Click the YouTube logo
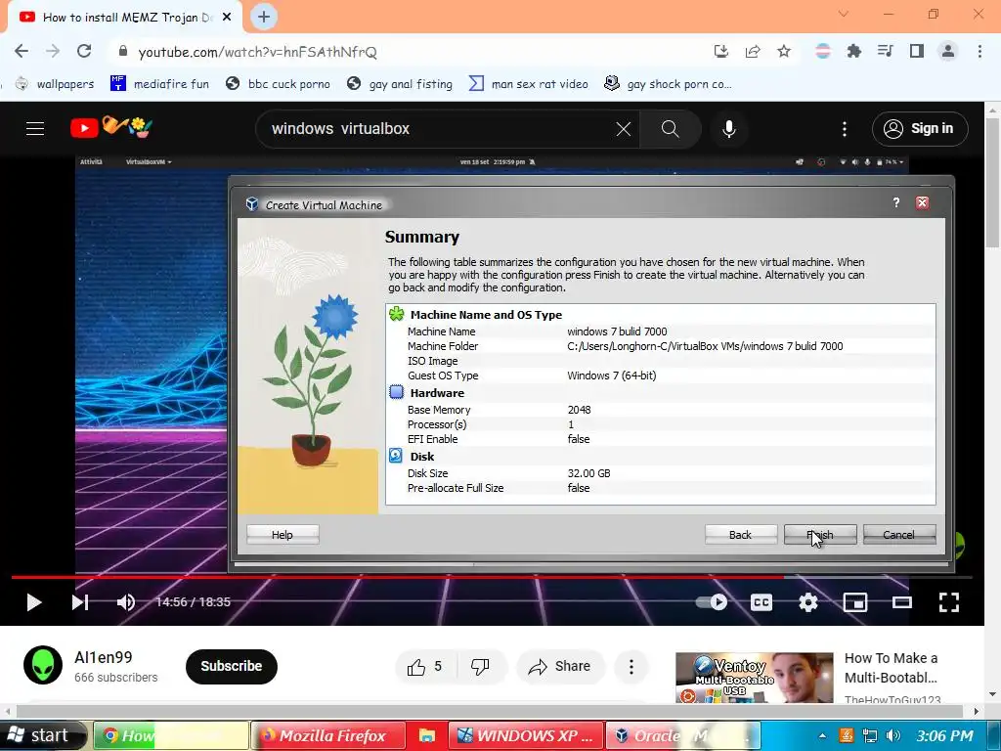1001x751 pixels. pyautogui.click(x=110, y=128)
